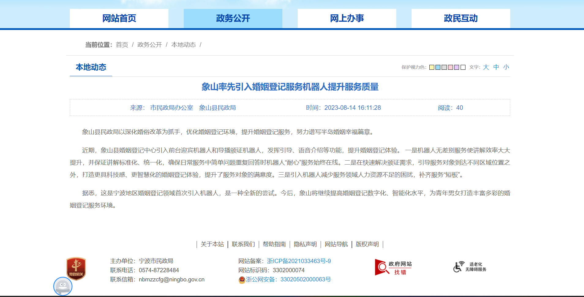
Task: Pick the purple eye-protection color swatch
Action: 457,67
